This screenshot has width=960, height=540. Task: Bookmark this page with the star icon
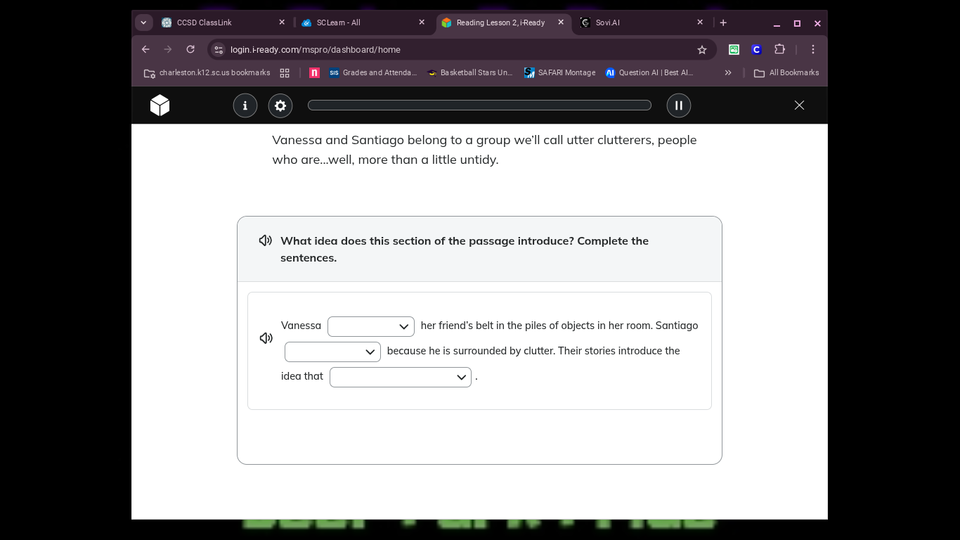(x=701, y=49)
